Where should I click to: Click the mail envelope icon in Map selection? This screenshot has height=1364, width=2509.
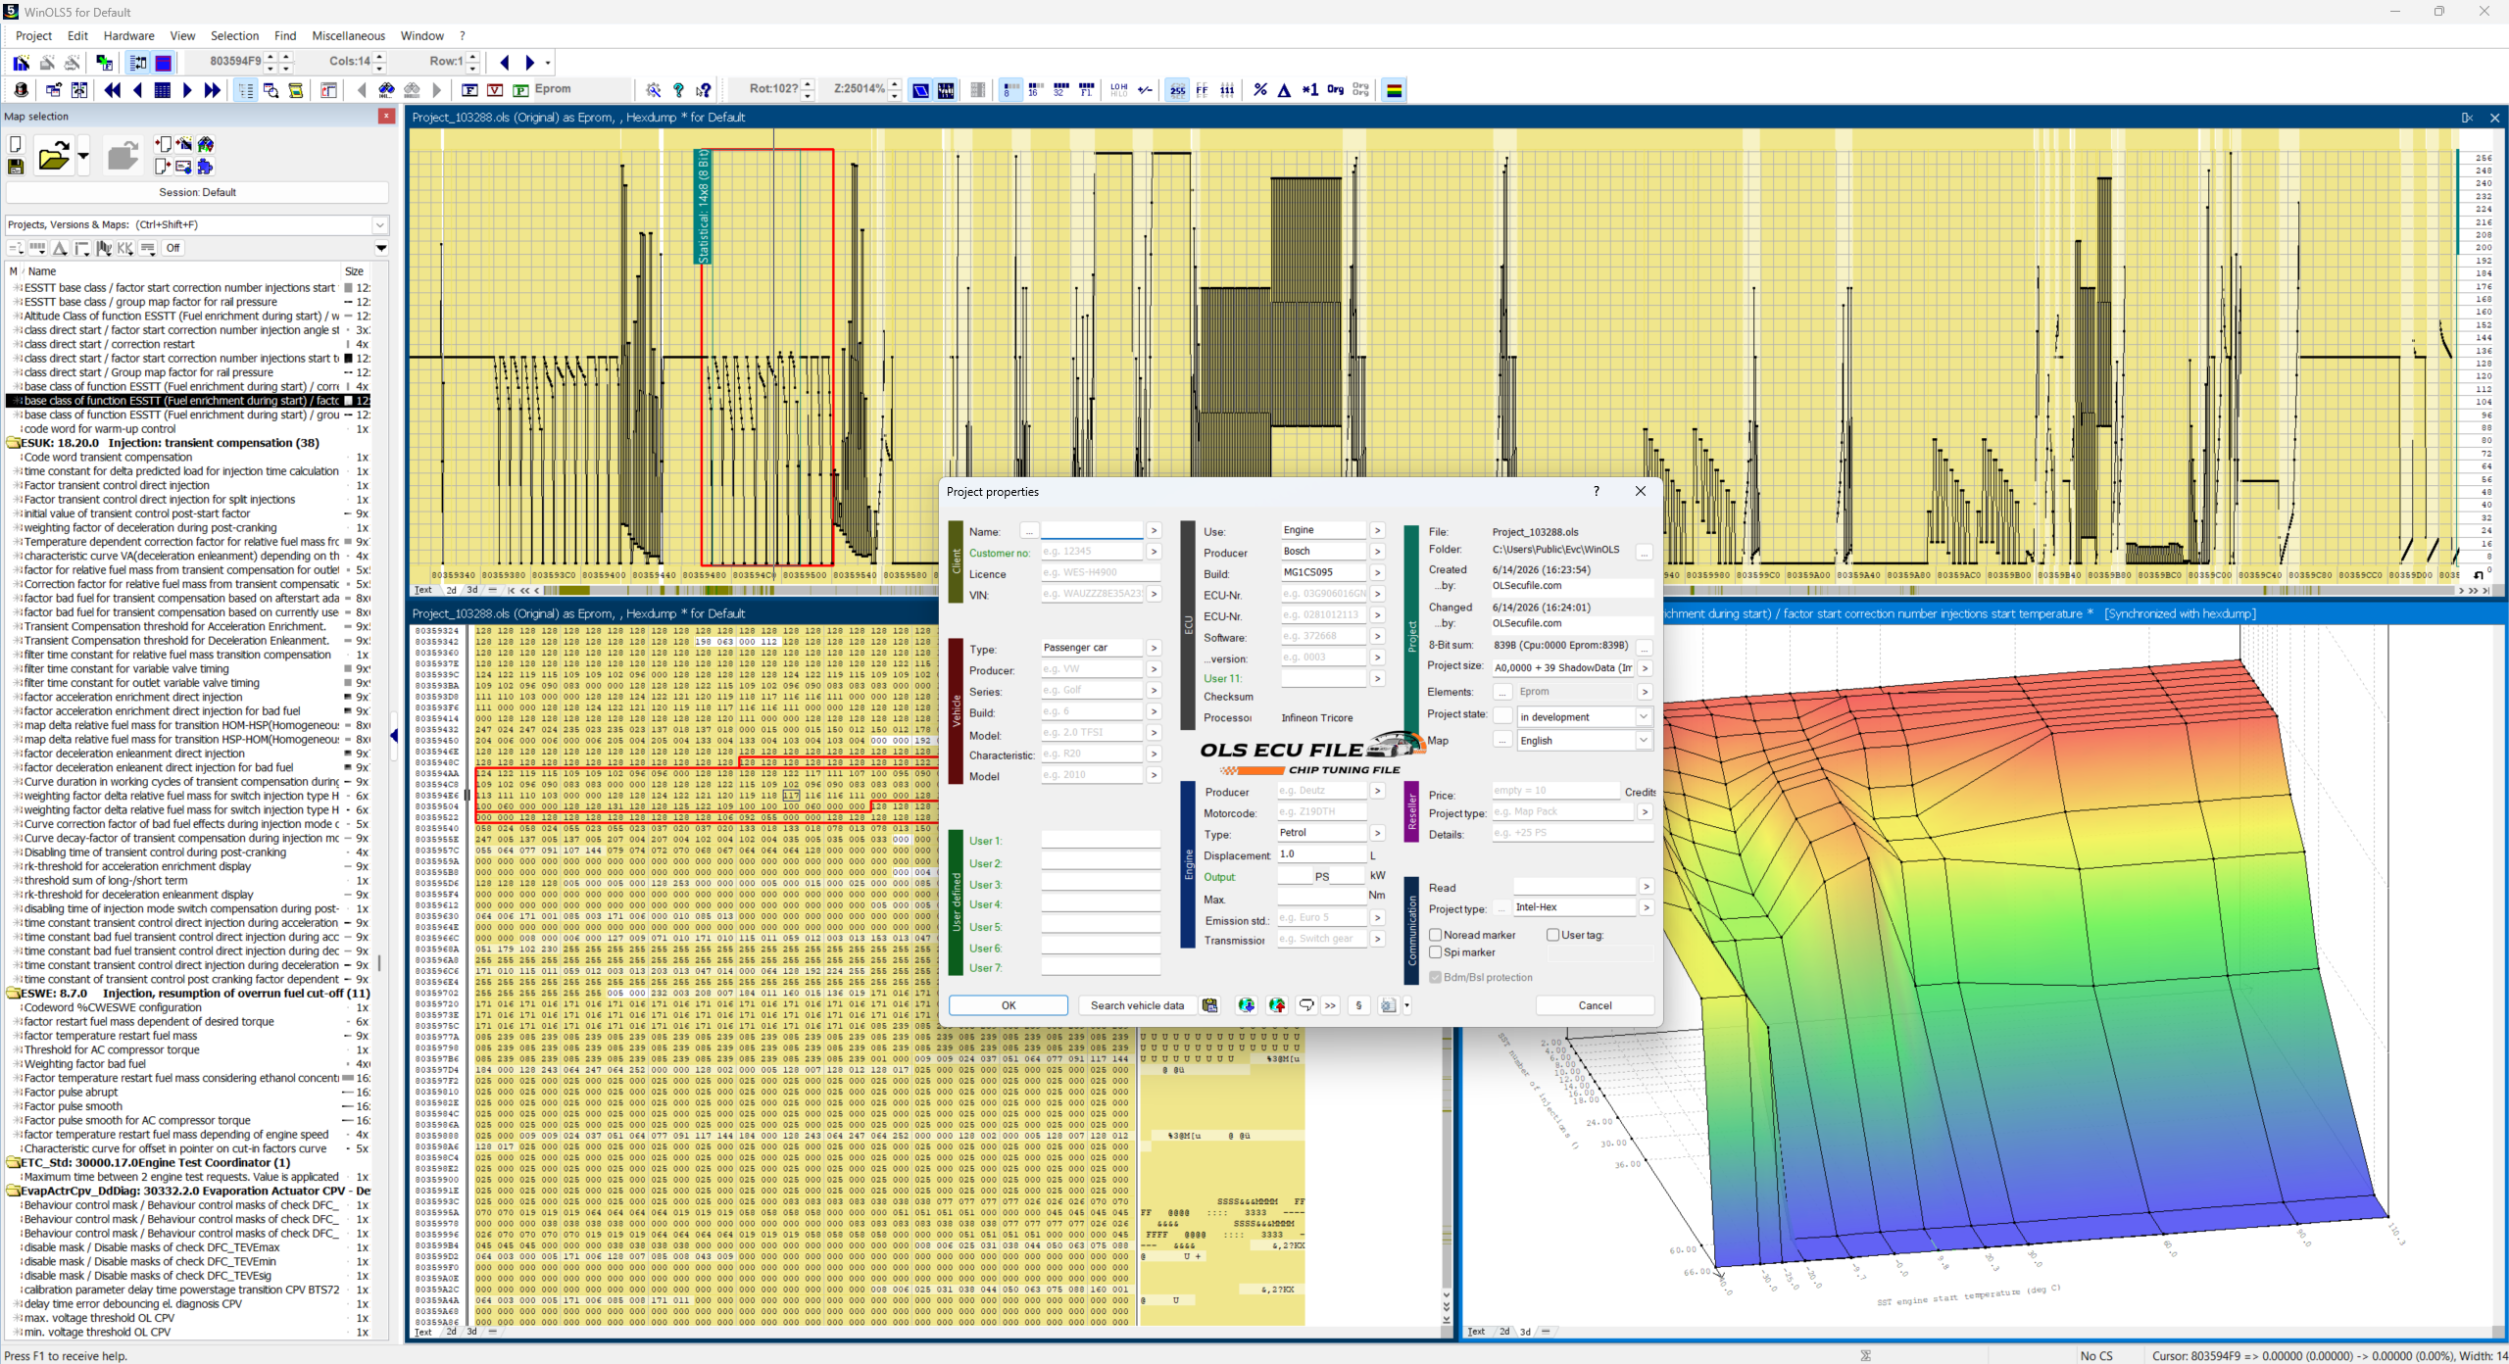(183, 167)
